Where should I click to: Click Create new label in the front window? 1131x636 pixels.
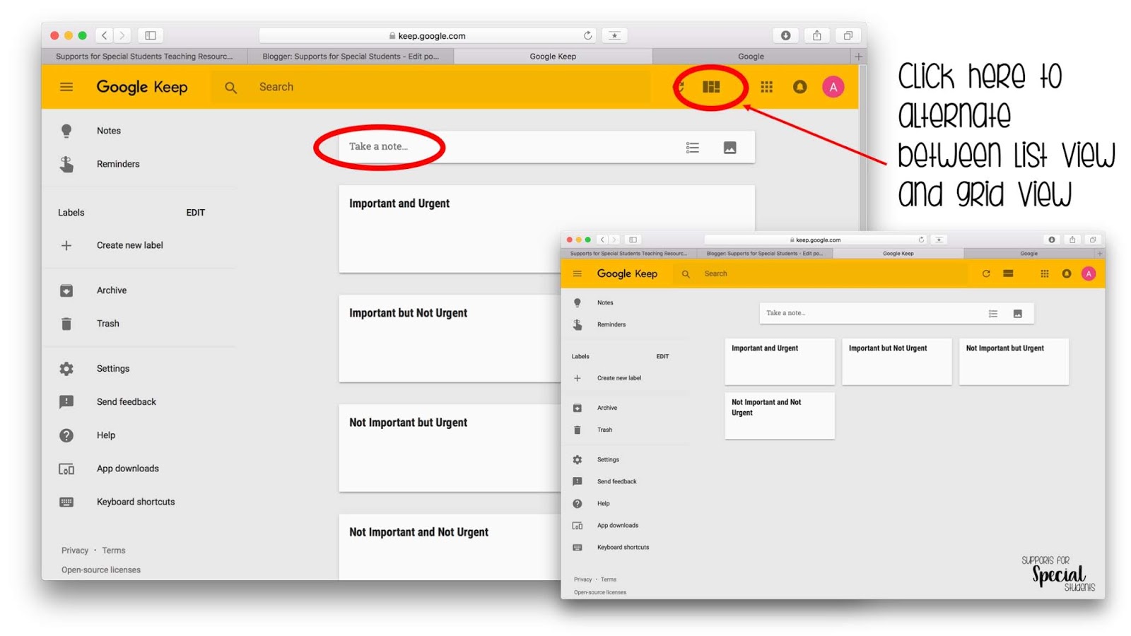click(x=619, y=379)
